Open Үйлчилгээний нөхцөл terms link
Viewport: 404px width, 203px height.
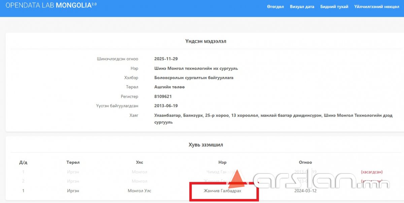tap(376, 7)
